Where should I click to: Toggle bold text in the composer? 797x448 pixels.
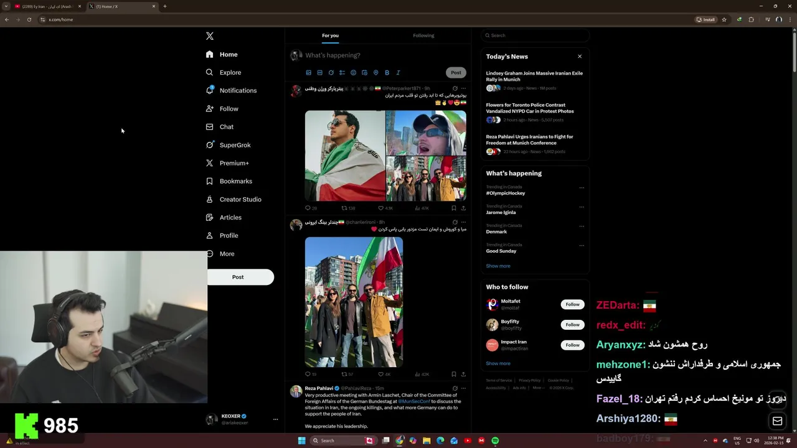387,73
